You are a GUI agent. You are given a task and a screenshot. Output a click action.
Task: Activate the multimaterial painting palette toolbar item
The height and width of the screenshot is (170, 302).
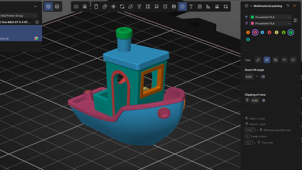182,7
